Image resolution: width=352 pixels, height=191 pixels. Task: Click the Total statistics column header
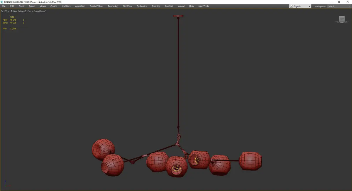(12, 17)
